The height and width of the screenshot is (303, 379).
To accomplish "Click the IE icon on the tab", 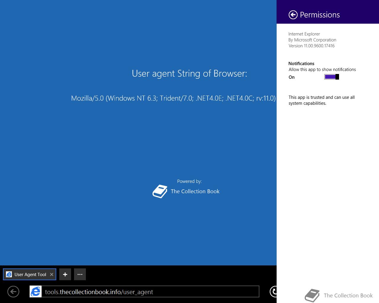I will [9, 274].
